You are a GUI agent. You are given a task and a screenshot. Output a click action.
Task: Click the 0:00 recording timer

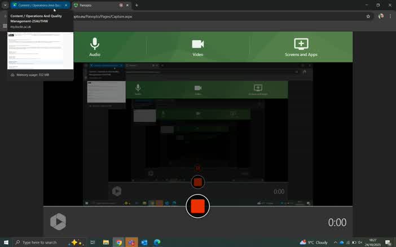337,223
